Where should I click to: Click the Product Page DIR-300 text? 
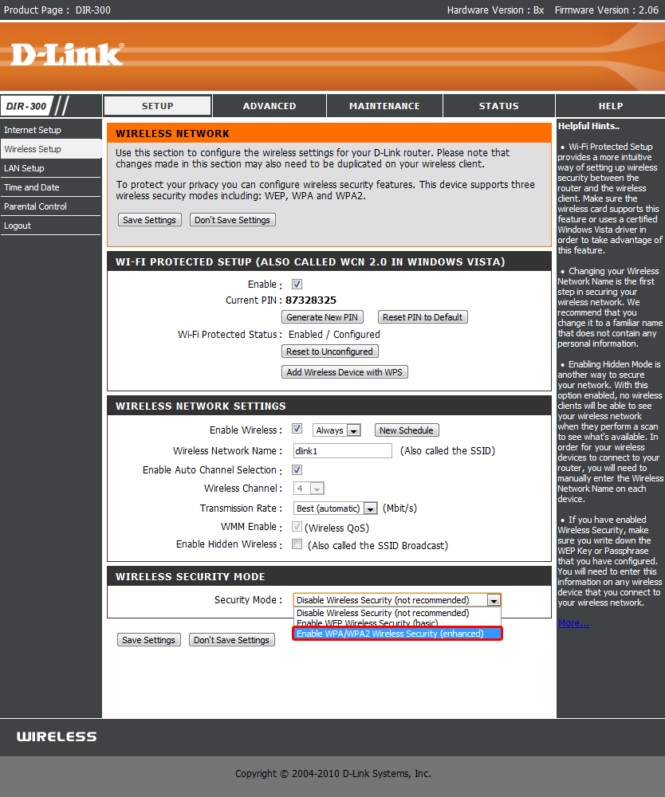(x=57, y=10)
